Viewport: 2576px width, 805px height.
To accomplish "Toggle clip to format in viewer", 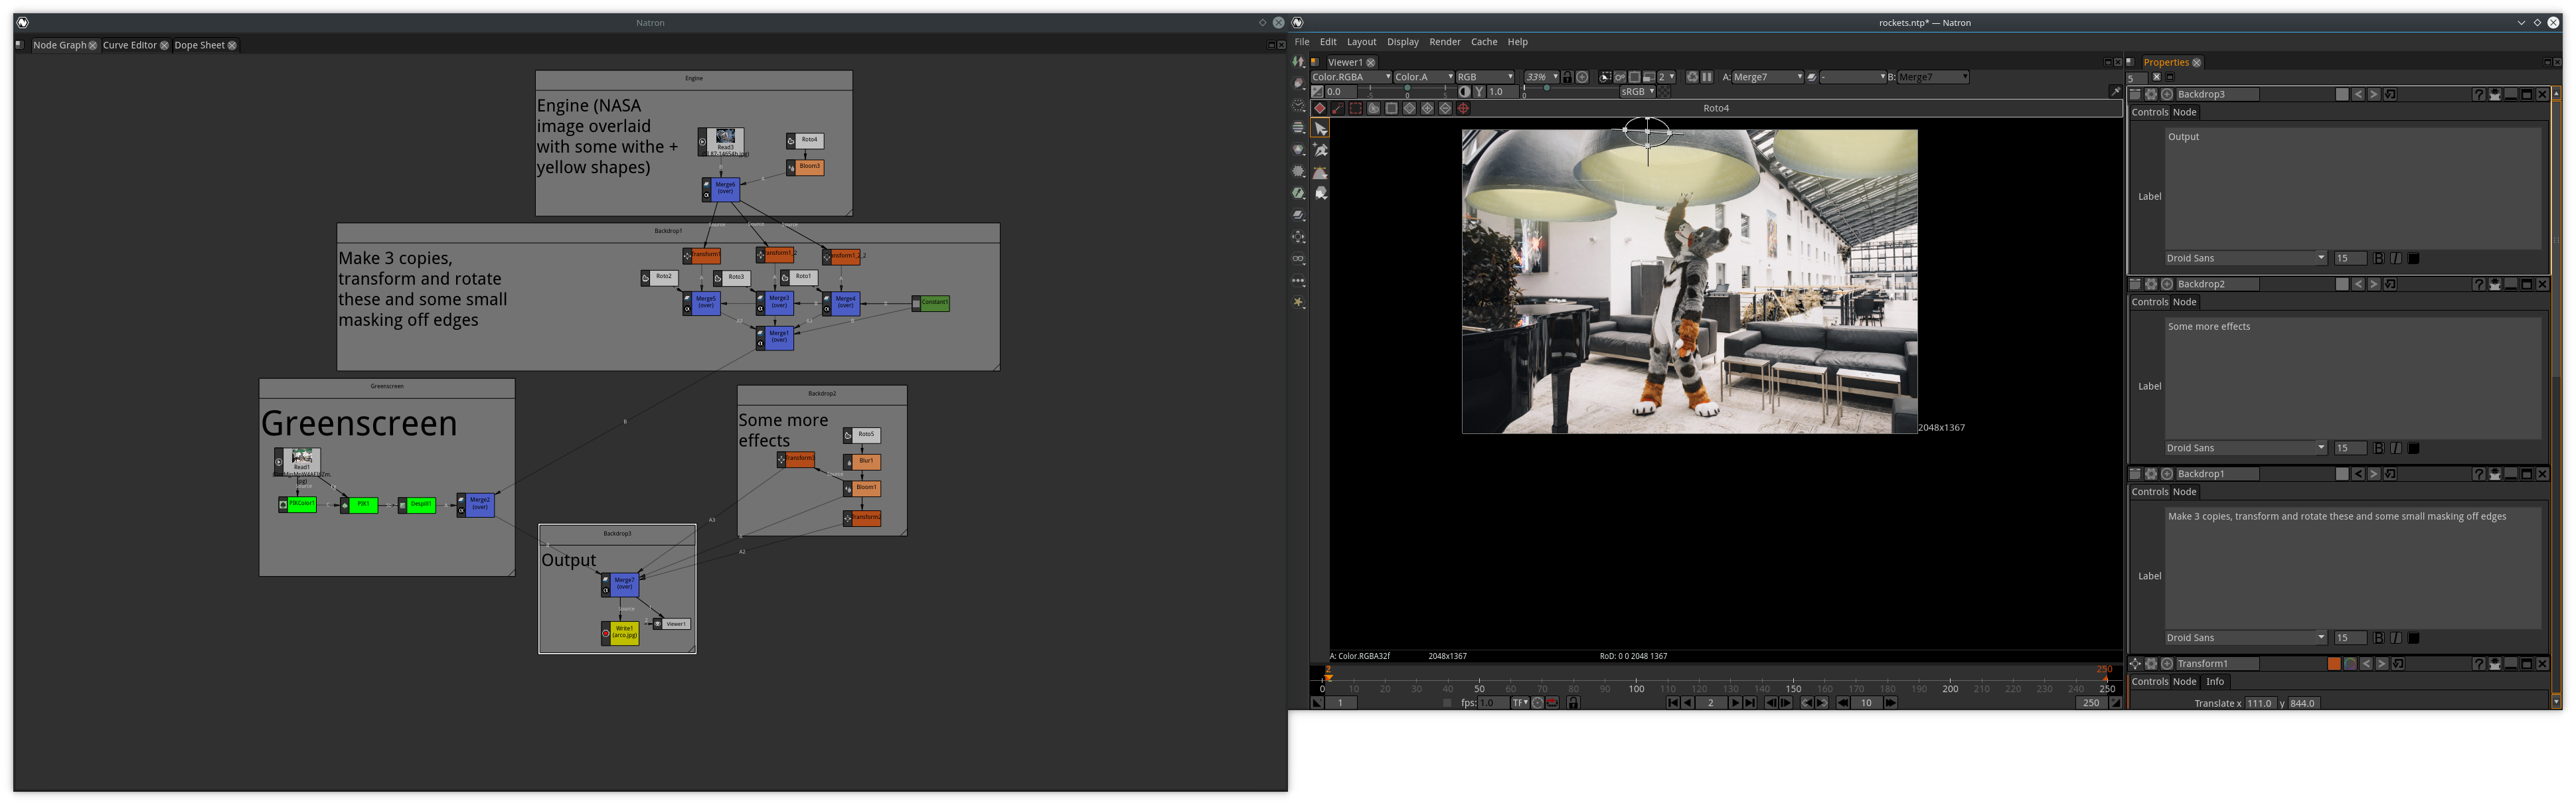I will coord(1605,77).
